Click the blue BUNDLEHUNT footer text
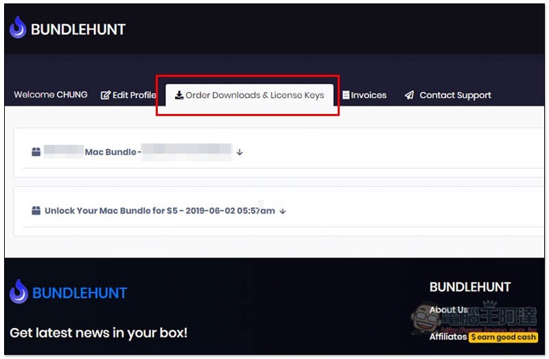The height and width of the screenshot is (359, 549). [x=80, y=293]
